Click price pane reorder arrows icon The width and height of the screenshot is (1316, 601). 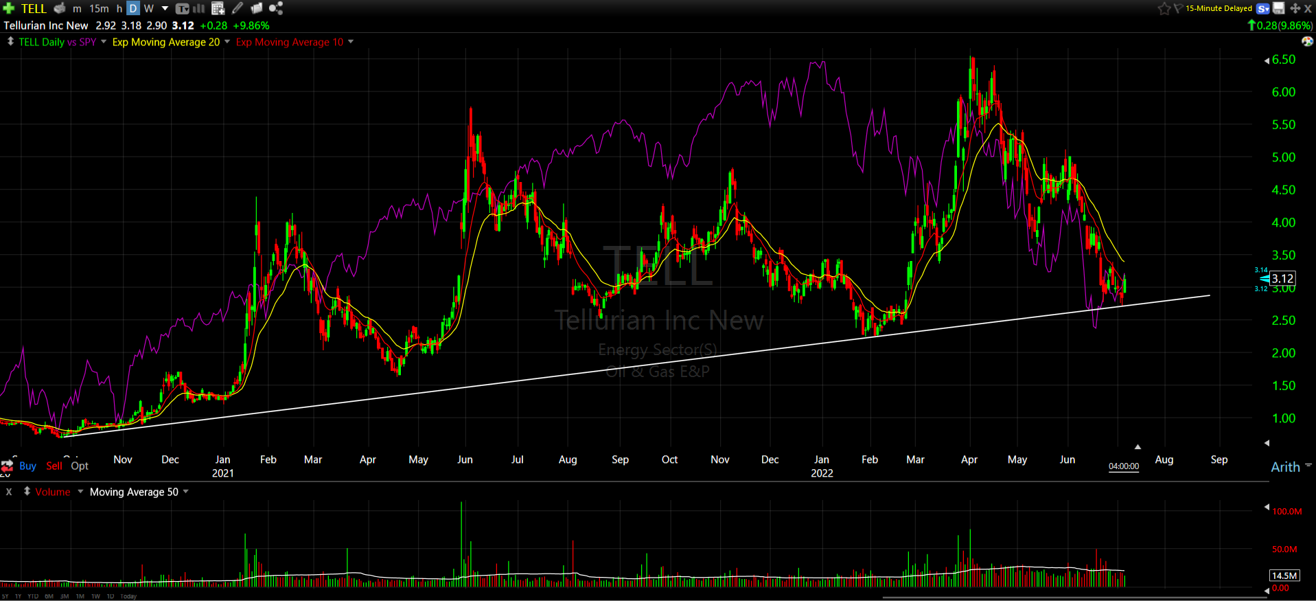tap(10, 41)
